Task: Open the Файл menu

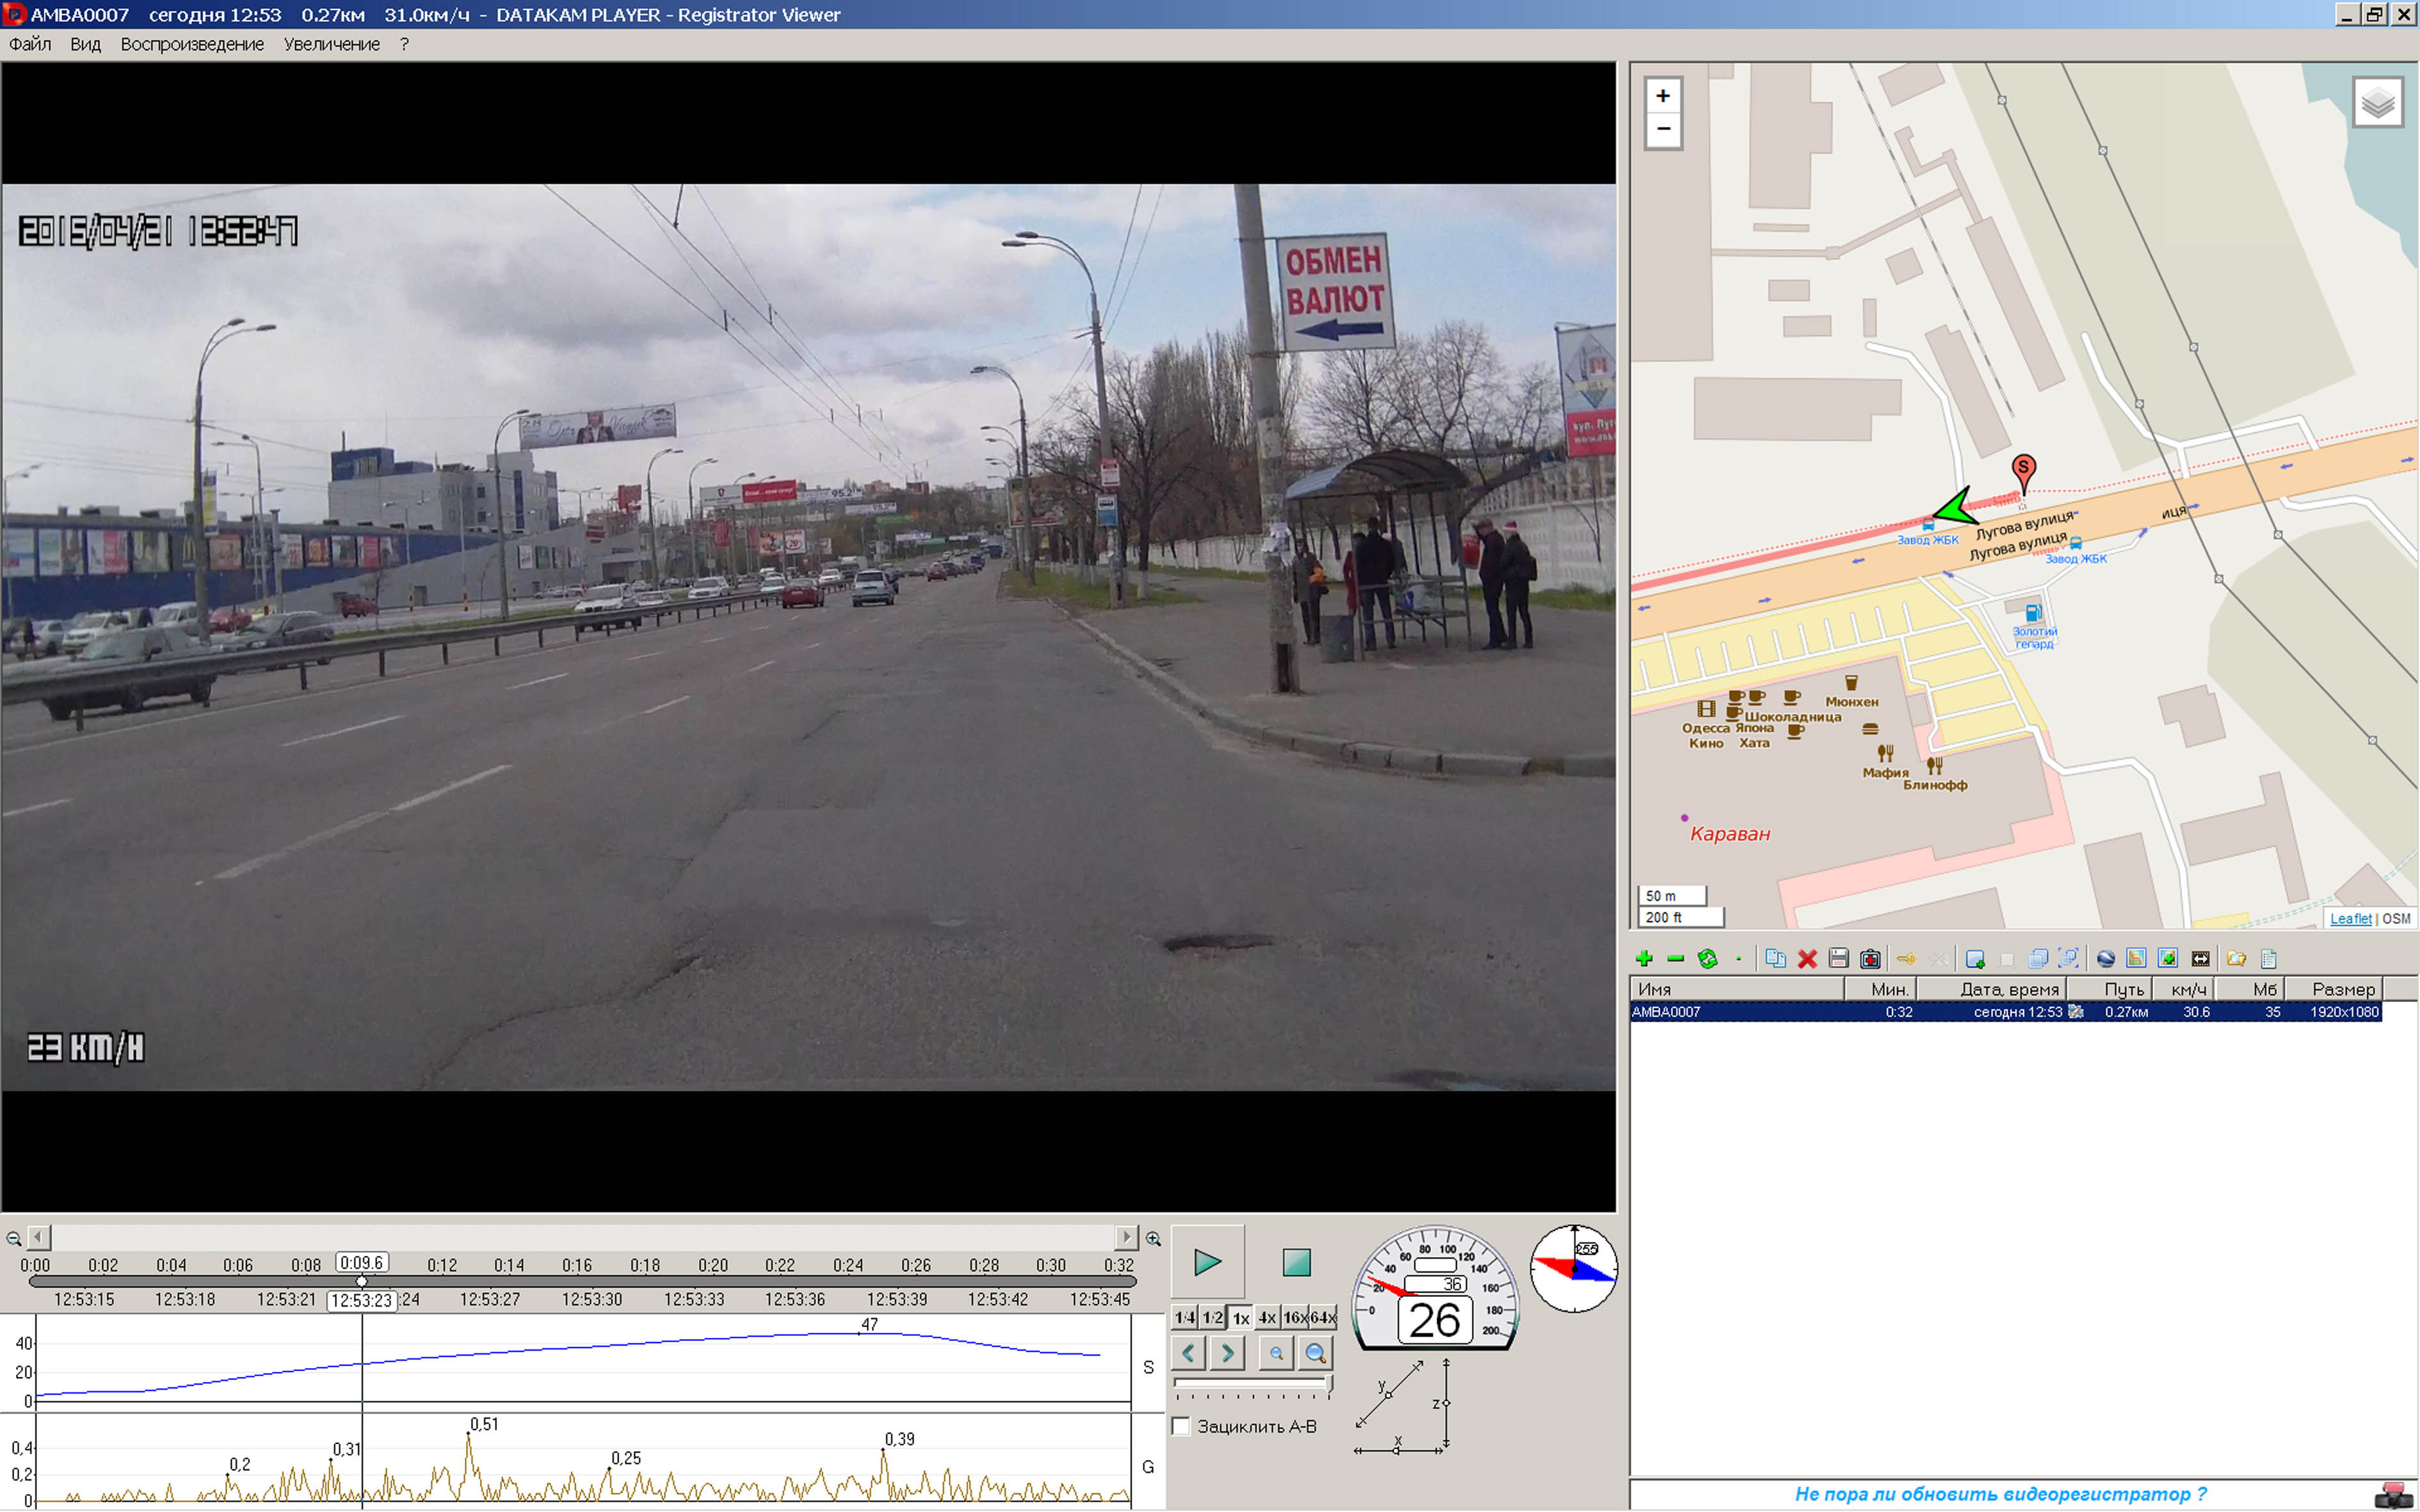Action: click(x=30, y=44)
